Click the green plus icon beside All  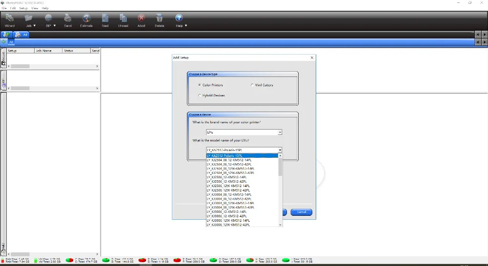point(3,41)
